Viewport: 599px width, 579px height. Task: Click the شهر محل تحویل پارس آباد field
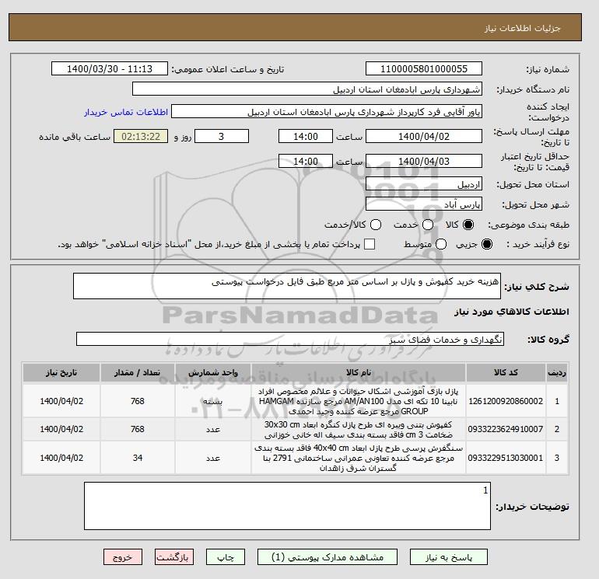(424, 204)
